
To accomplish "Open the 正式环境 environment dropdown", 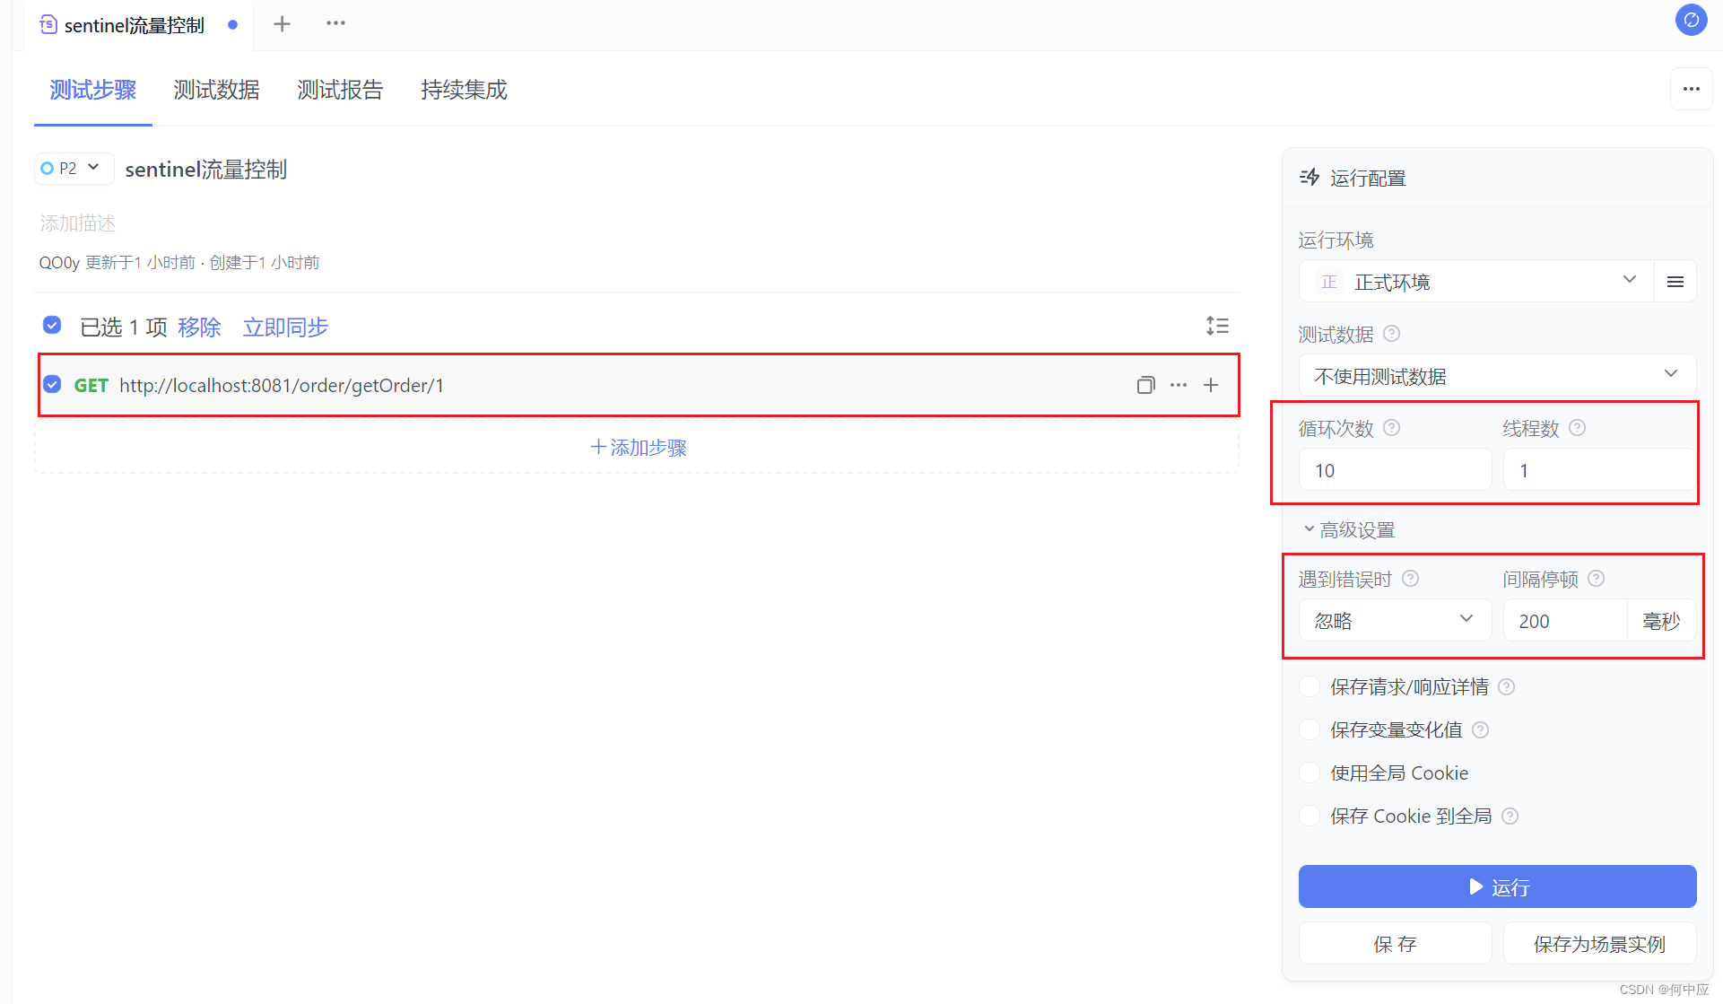I will (x=1476, y=282).
